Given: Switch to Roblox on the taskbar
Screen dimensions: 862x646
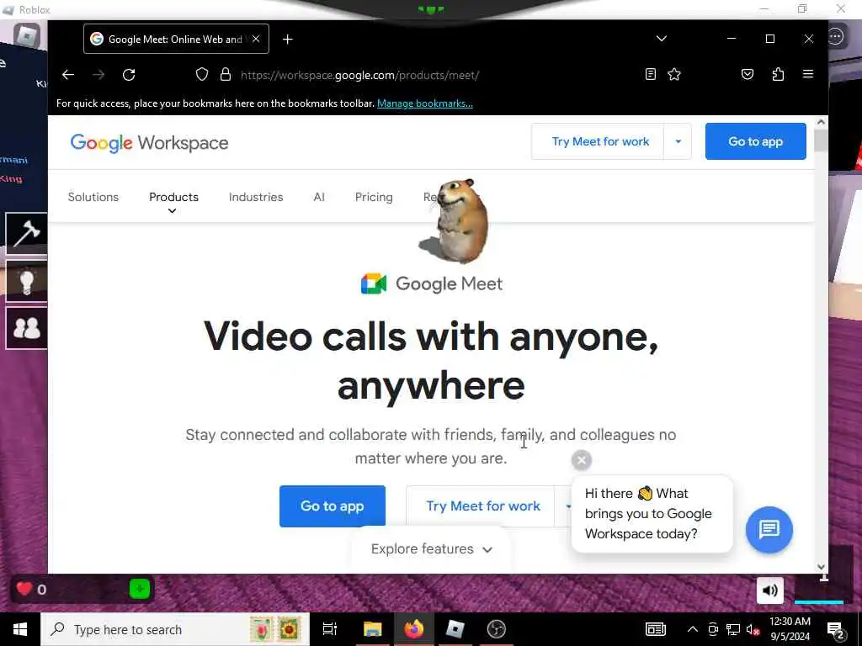Looking at the screenshot, I should [x=455, y=629].
